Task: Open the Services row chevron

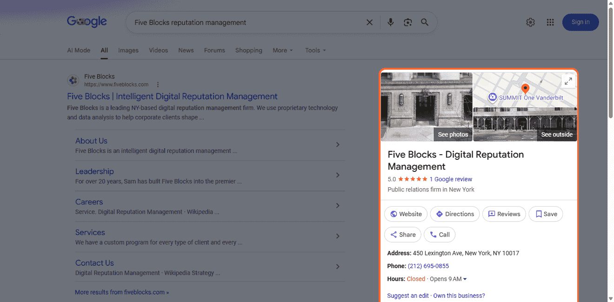Action: point(338,236)
